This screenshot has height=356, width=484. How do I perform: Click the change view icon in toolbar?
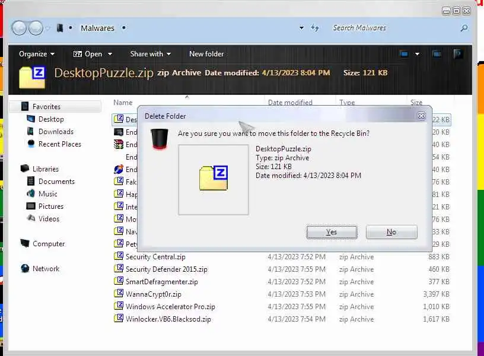pos(404,55)
